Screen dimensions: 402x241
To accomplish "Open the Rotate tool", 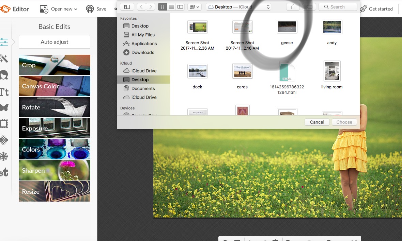I will 55,107.
